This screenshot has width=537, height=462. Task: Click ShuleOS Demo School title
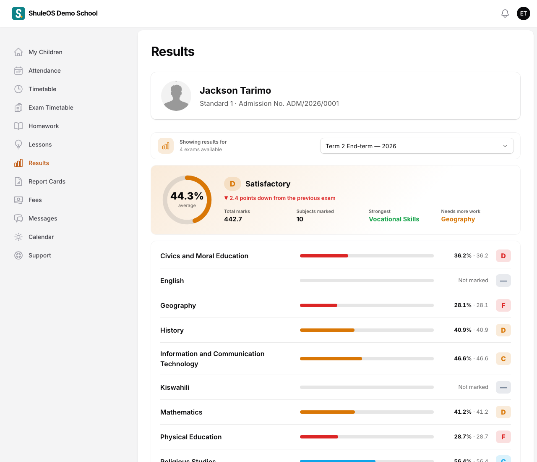click(x=63, y=13)
